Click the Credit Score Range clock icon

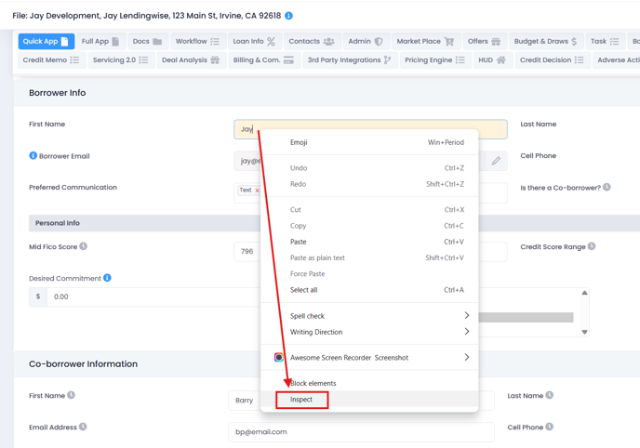pyautogui.click(x=592, y=246)
